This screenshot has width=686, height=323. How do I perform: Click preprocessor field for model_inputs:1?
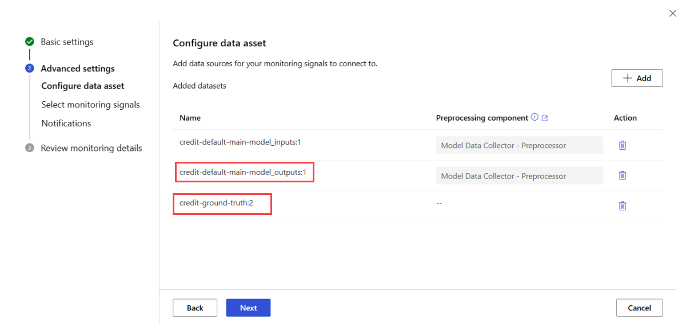coord(519,145)
